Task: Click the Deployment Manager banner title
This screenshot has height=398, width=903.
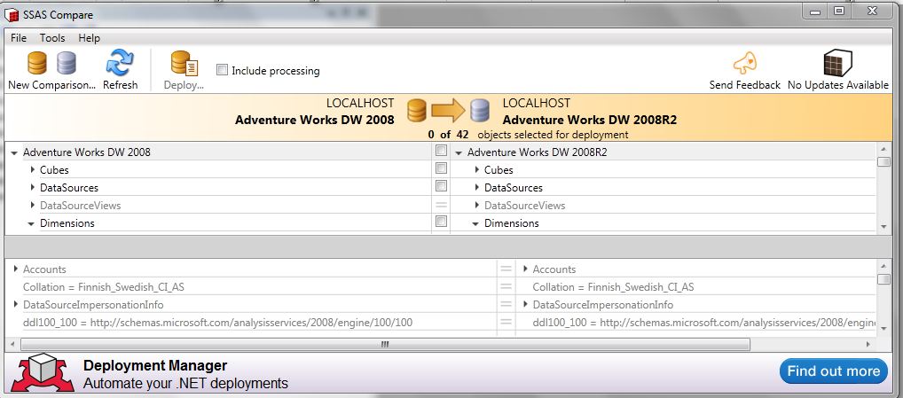Action: (155, 365)
